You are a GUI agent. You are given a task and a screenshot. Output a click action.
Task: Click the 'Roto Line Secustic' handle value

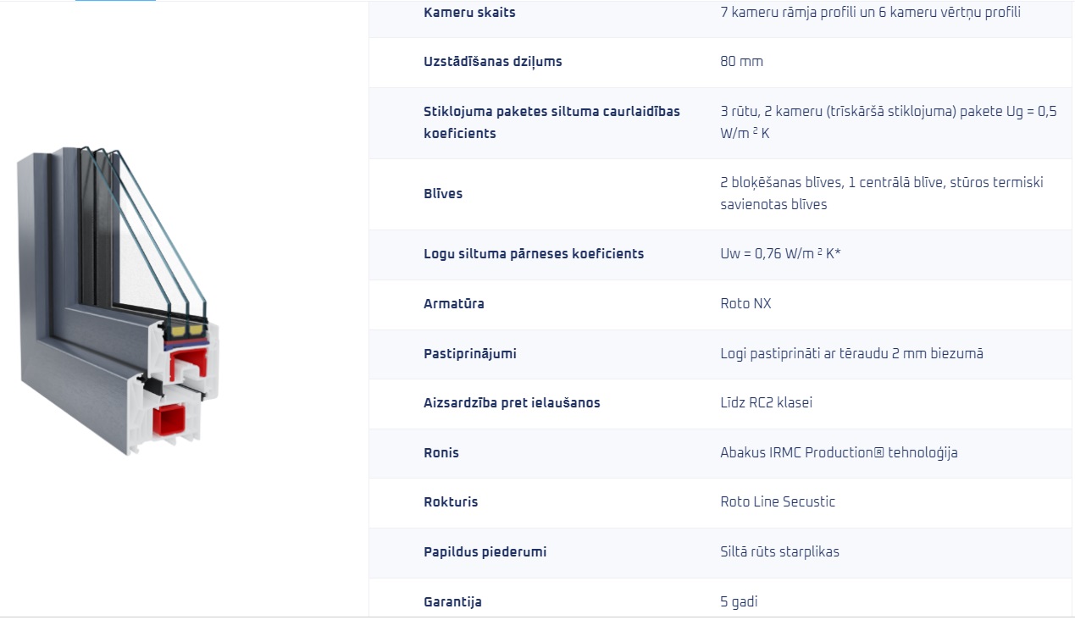(778, 502)
